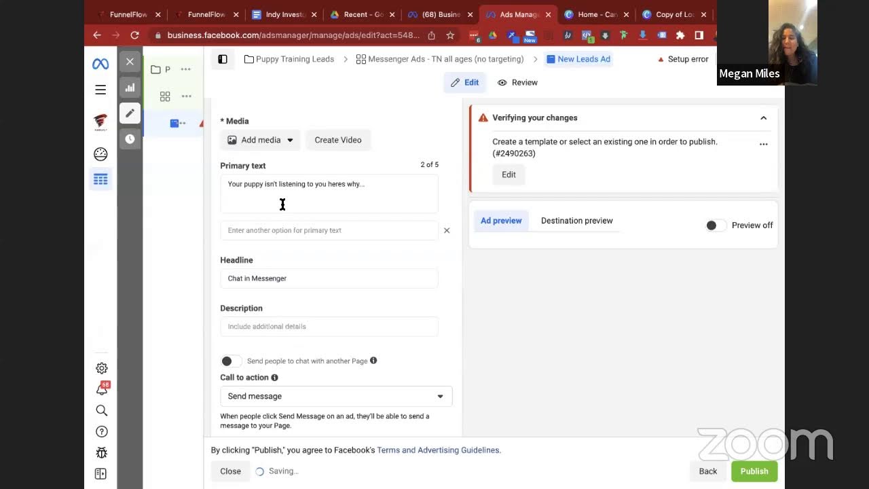Image resolution: width=869 pixels, height=489 pixels.
Task: Switch to the Destination preview tab
Action: pyautogui.click(x=576, y=221)
